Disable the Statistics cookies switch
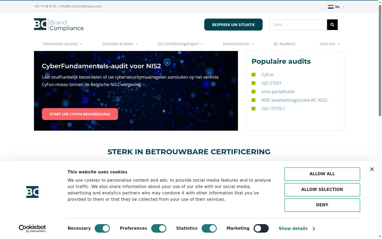This screenshot has width=382, height=239. [x=209, y=228]
